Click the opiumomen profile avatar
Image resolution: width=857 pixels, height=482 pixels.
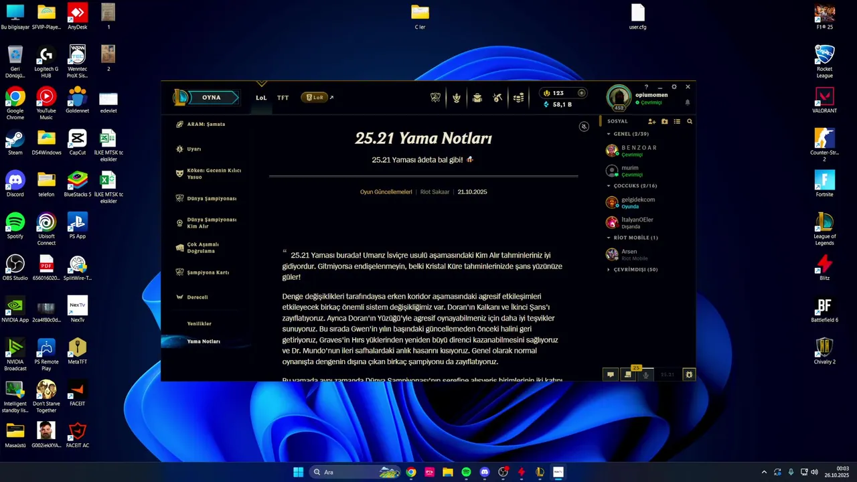(619, 97)
